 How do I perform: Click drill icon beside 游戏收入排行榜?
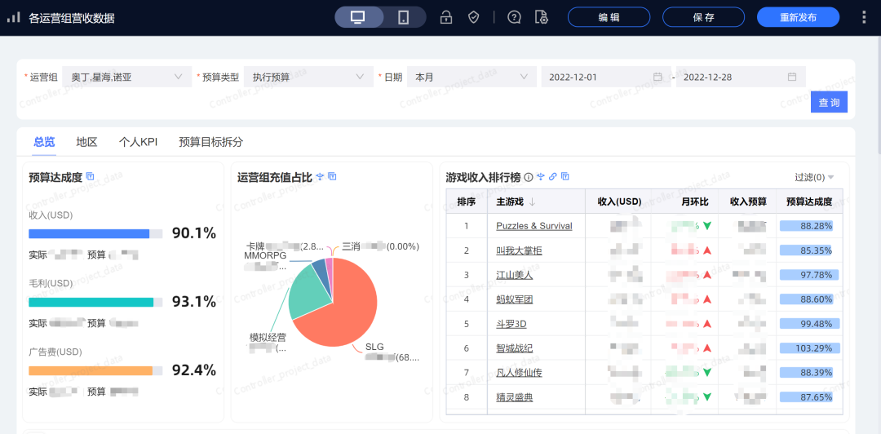coord(541,177)
